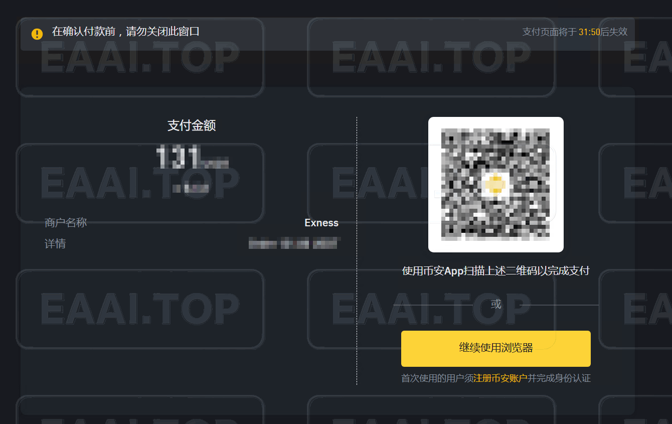Click the blurred details value next to 详情
The image size is (672, 424).
[x=294, y=244]
